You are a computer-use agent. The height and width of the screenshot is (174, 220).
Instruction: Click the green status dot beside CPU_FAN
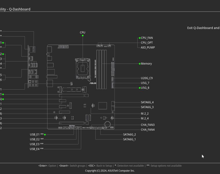click(140, 38)
